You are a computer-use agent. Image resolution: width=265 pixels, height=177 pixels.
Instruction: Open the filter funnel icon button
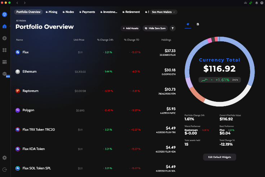pyautogui.click(x=173, y=28)
